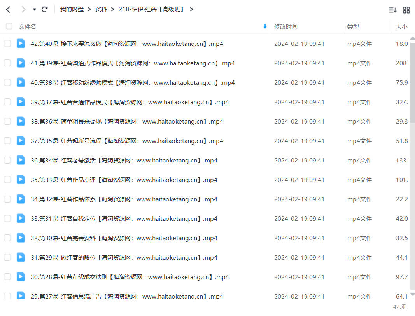The image size is (415, 316).
Task: Expand chevron after 资料 breadcrumb
Action: coord(112,9)
